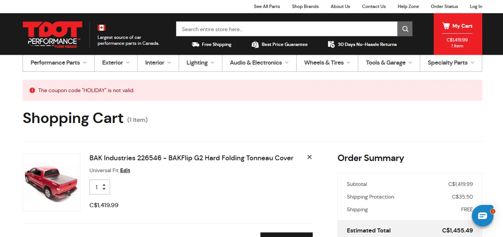Click the Estimated Total label
The height and width of the screenshot is (237, 503).
point(369,230)
